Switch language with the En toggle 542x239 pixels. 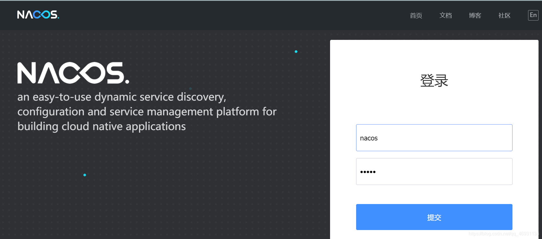tap(533, 15)
